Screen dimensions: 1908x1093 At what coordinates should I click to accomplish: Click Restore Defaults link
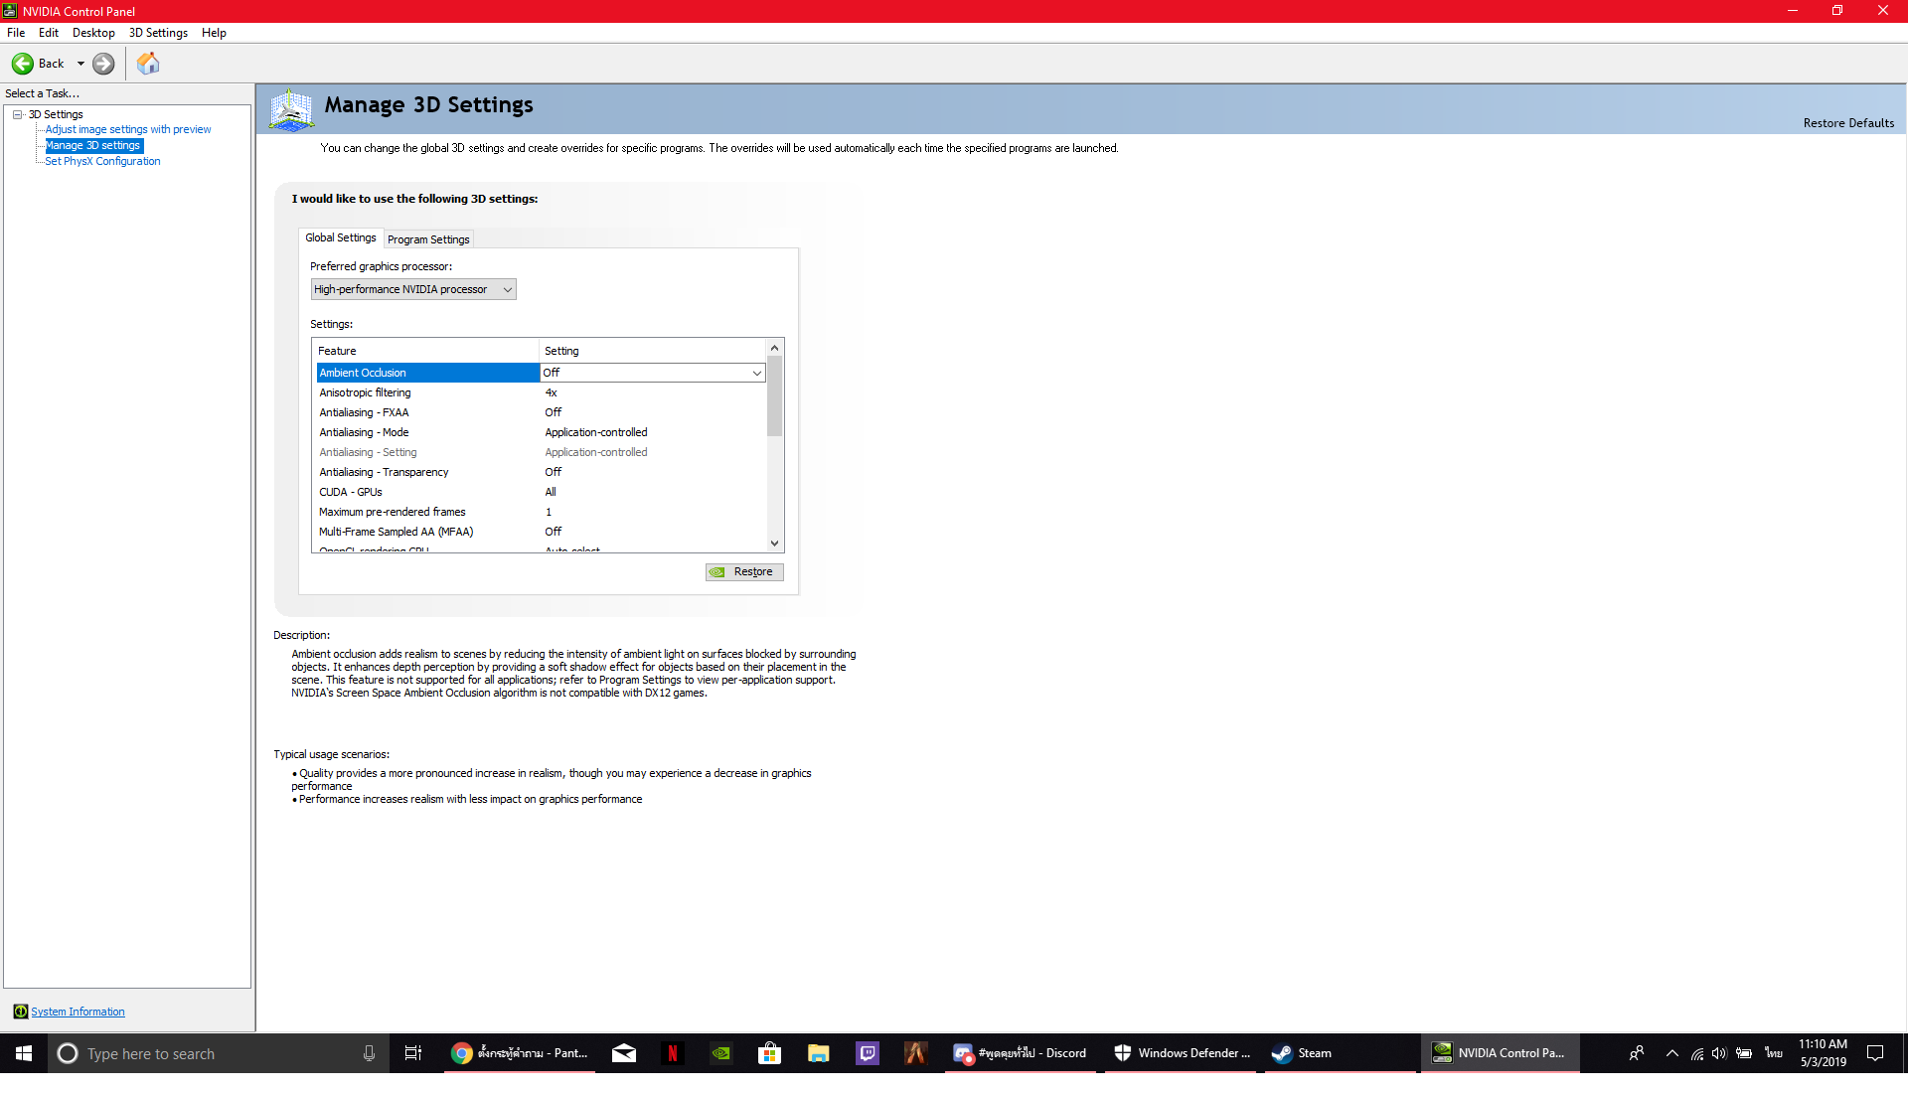point(1848,123)
